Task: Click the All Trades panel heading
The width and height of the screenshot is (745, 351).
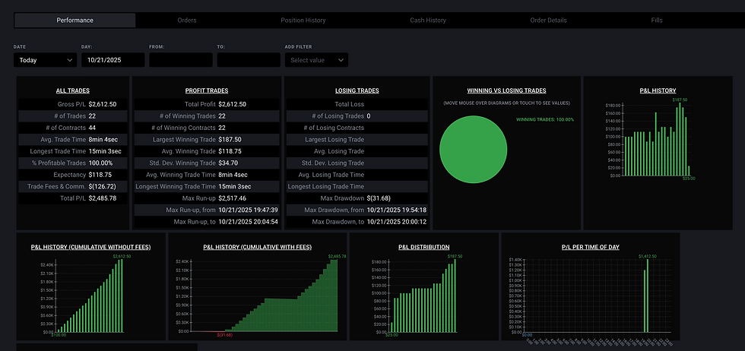Action: 73,90
